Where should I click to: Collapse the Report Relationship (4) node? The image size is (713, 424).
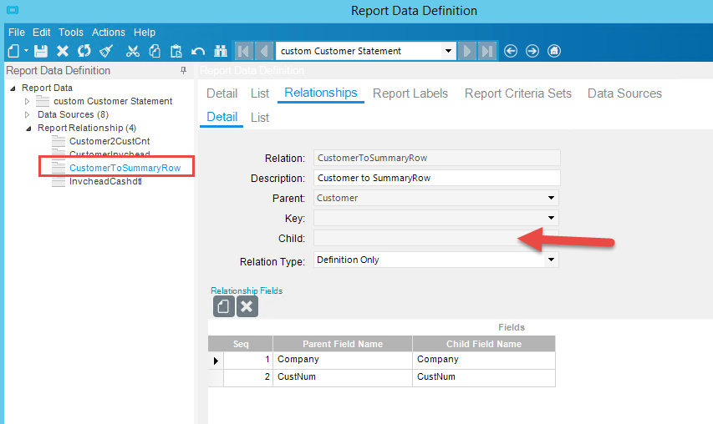coord(28,129)
